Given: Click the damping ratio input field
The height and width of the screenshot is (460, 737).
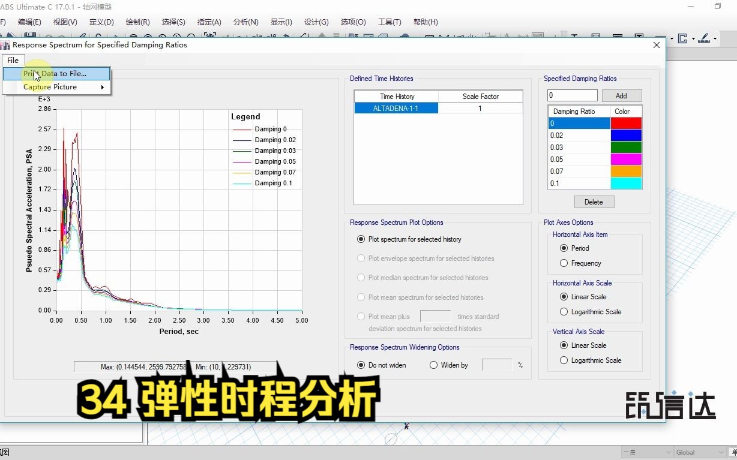Looking at the screenshot, I should (x=571, y=95).
